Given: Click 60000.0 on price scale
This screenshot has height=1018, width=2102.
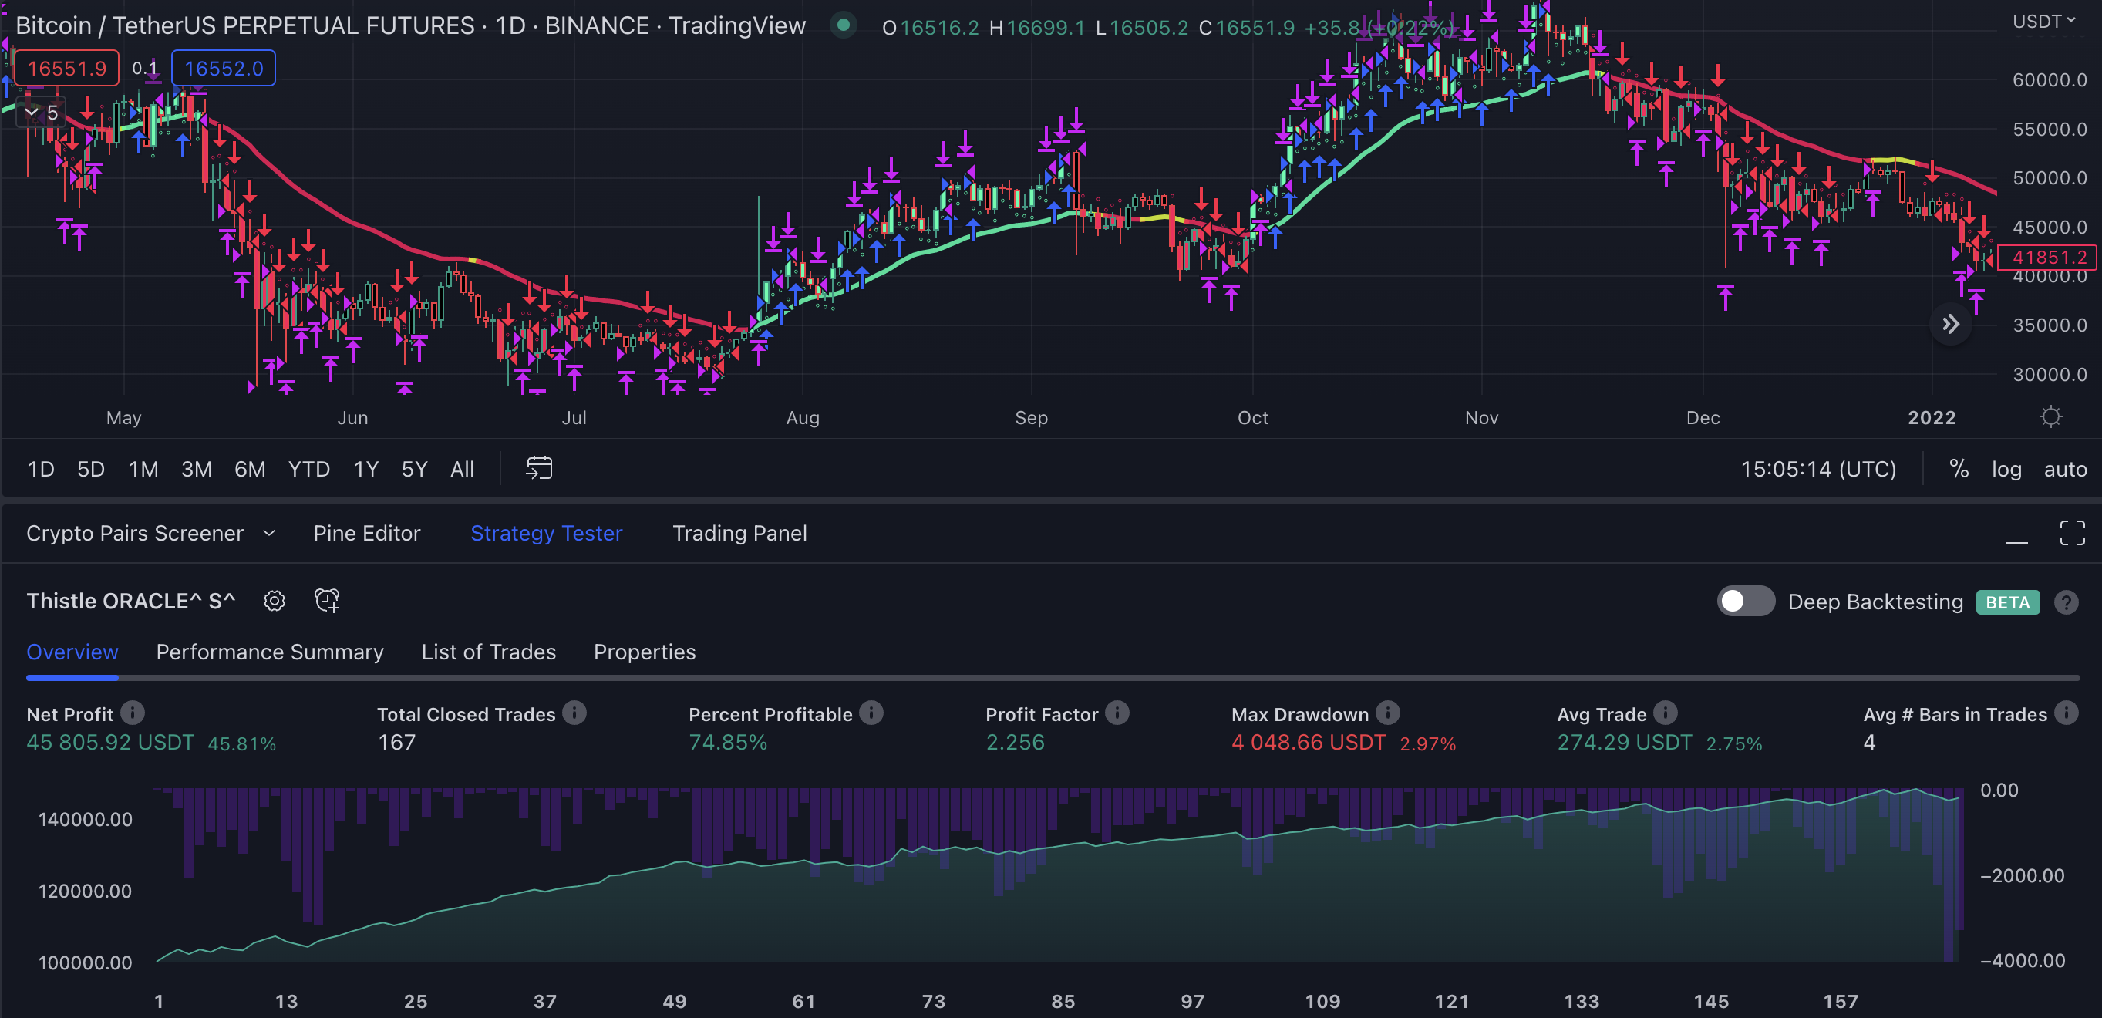Looking at the screenshot, I should point(2049,79).
